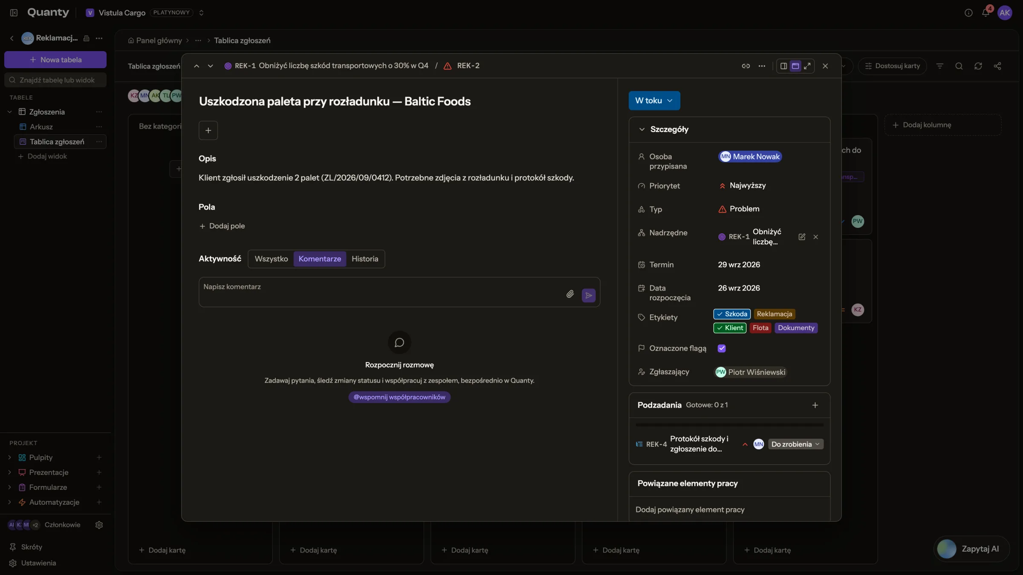The image size is (1023, 575).
Task: Add a new subtask with plus
Action: click(815, 405)
